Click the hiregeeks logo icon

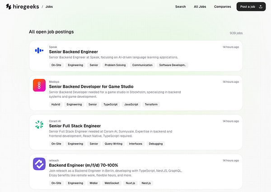pos(9,7)
